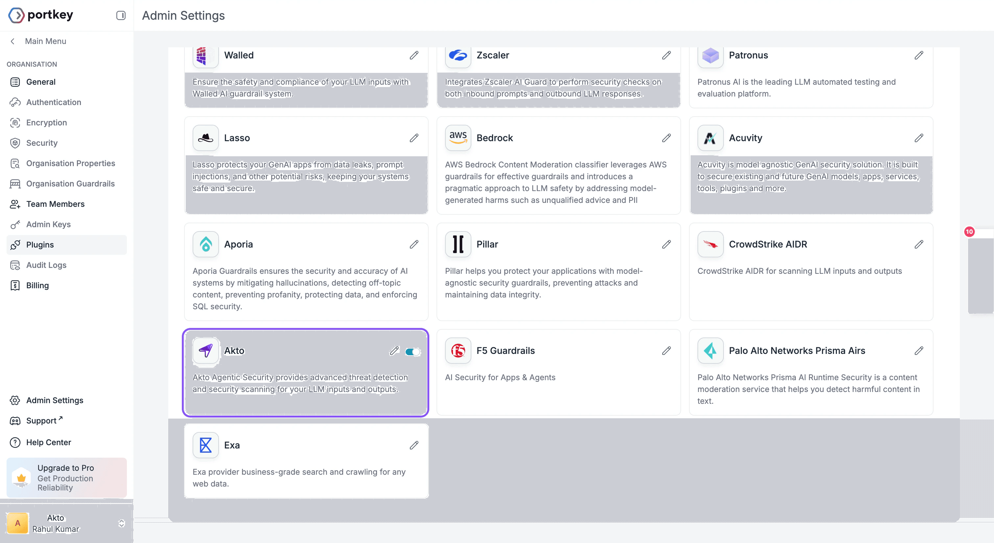Viewport: 994px width, 543px height.
Task: Collapse the sidebar panel
Action: [121, 15]
